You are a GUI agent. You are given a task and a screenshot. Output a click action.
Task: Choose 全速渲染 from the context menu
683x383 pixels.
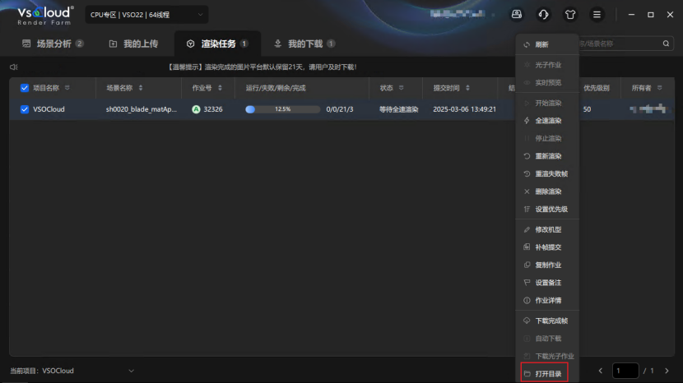pyautogui.click(x=548, y=121)
